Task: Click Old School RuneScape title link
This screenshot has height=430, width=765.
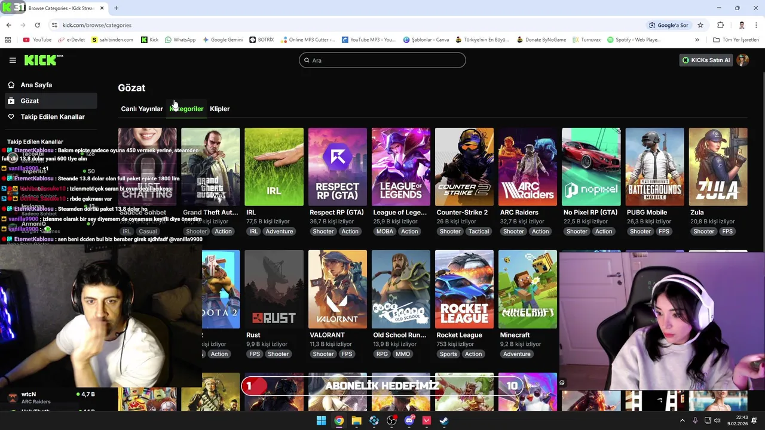Action: (399, 335)
